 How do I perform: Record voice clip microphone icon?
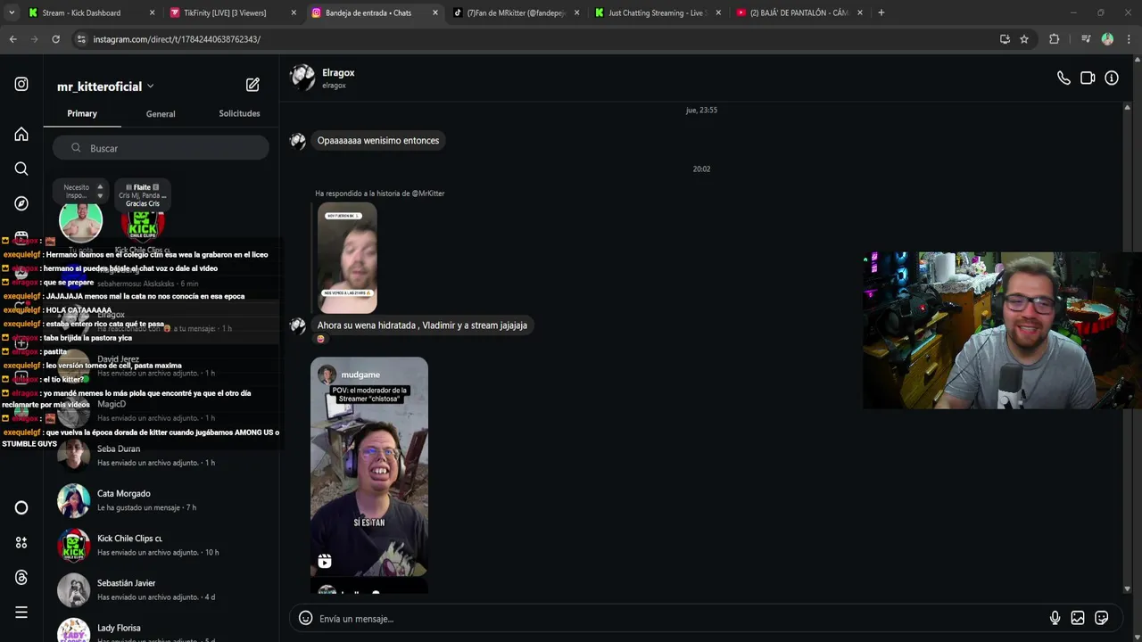point(1055,618)
